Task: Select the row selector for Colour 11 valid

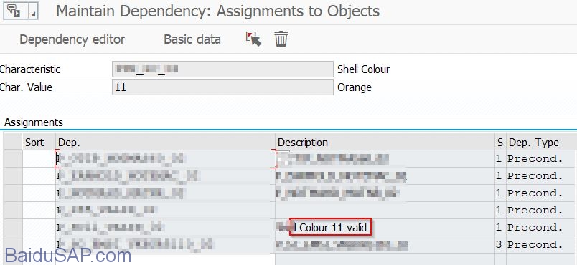Action: (13, 228)
